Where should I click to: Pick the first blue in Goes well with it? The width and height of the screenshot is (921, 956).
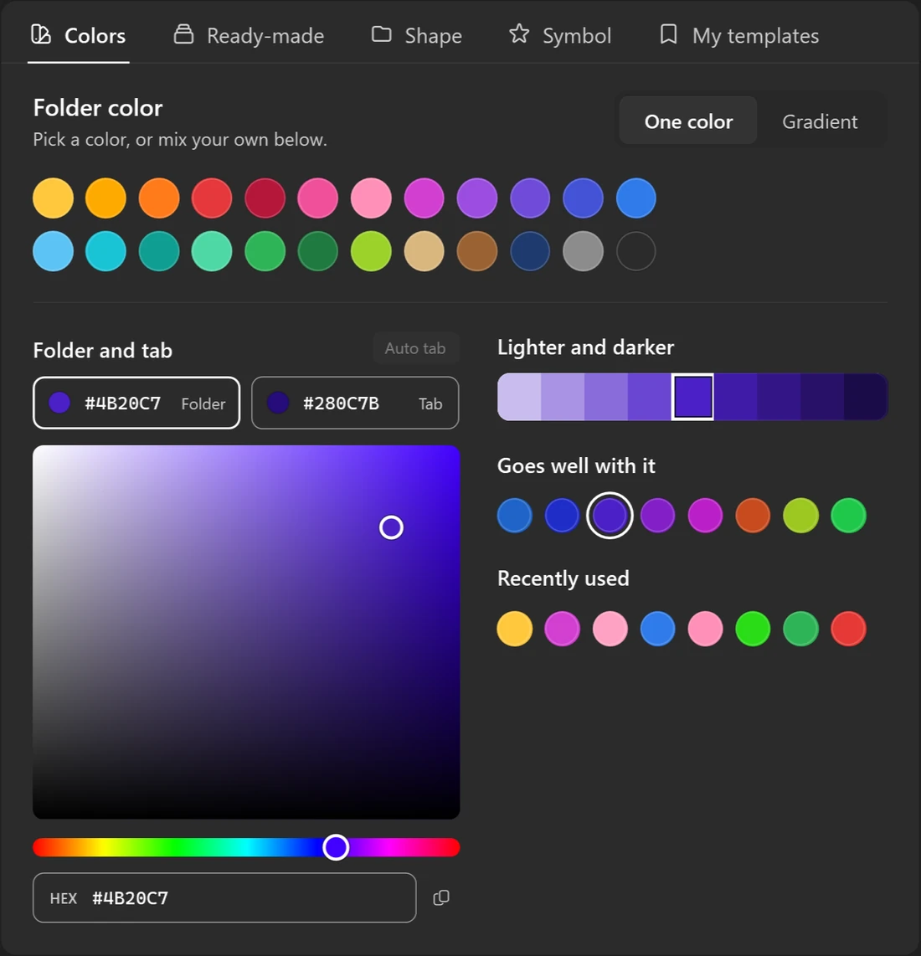[x=515, y=516]
